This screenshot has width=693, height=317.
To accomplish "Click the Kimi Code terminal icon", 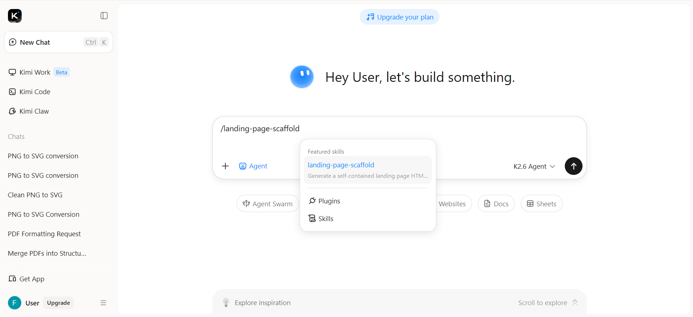I will [x=12, y=92].
